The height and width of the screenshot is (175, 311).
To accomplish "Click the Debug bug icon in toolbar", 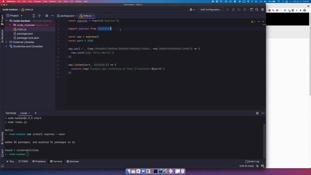I will (x=233, y=10).
